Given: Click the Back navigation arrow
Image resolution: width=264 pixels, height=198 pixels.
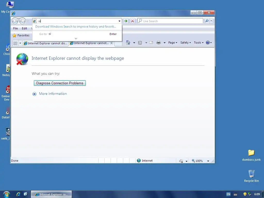Looking at the screenshot, I should (x=15, y=21).
